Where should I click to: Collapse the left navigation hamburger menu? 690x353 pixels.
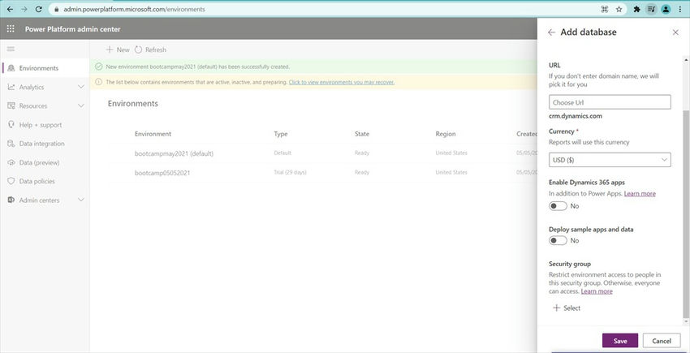(11, 49)
